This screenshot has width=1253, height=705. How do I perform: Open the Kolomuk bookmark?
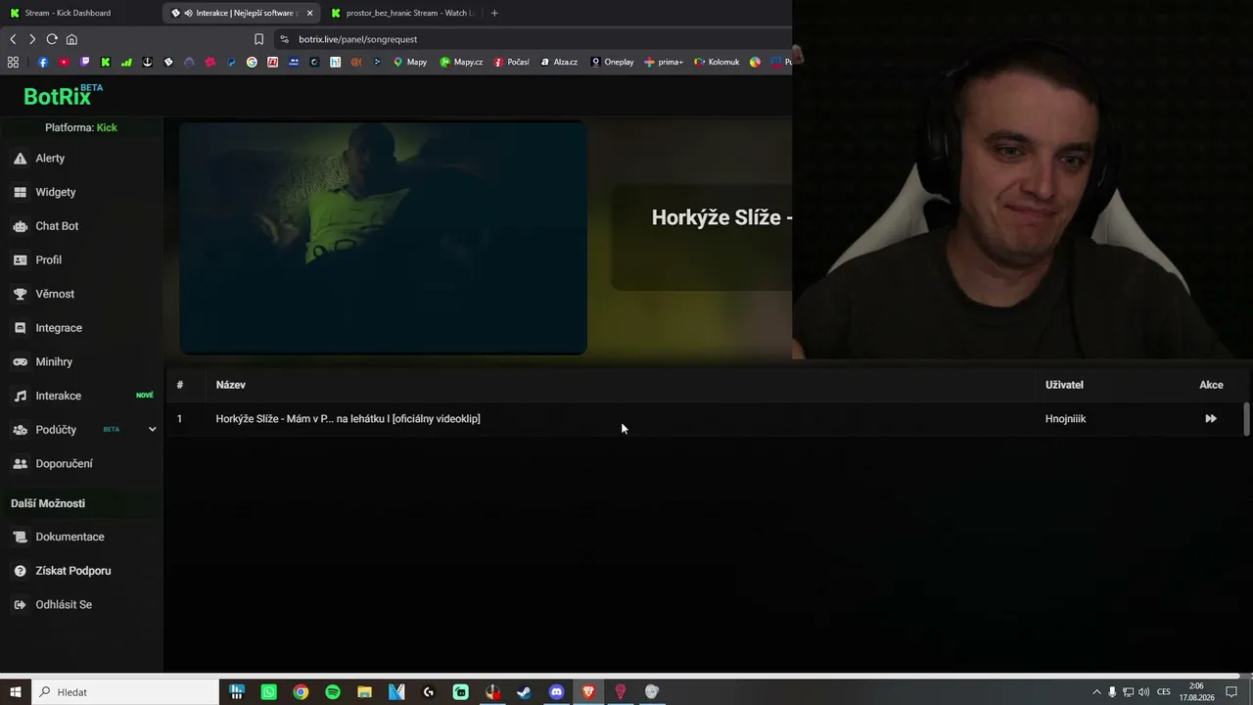(717, 62)
